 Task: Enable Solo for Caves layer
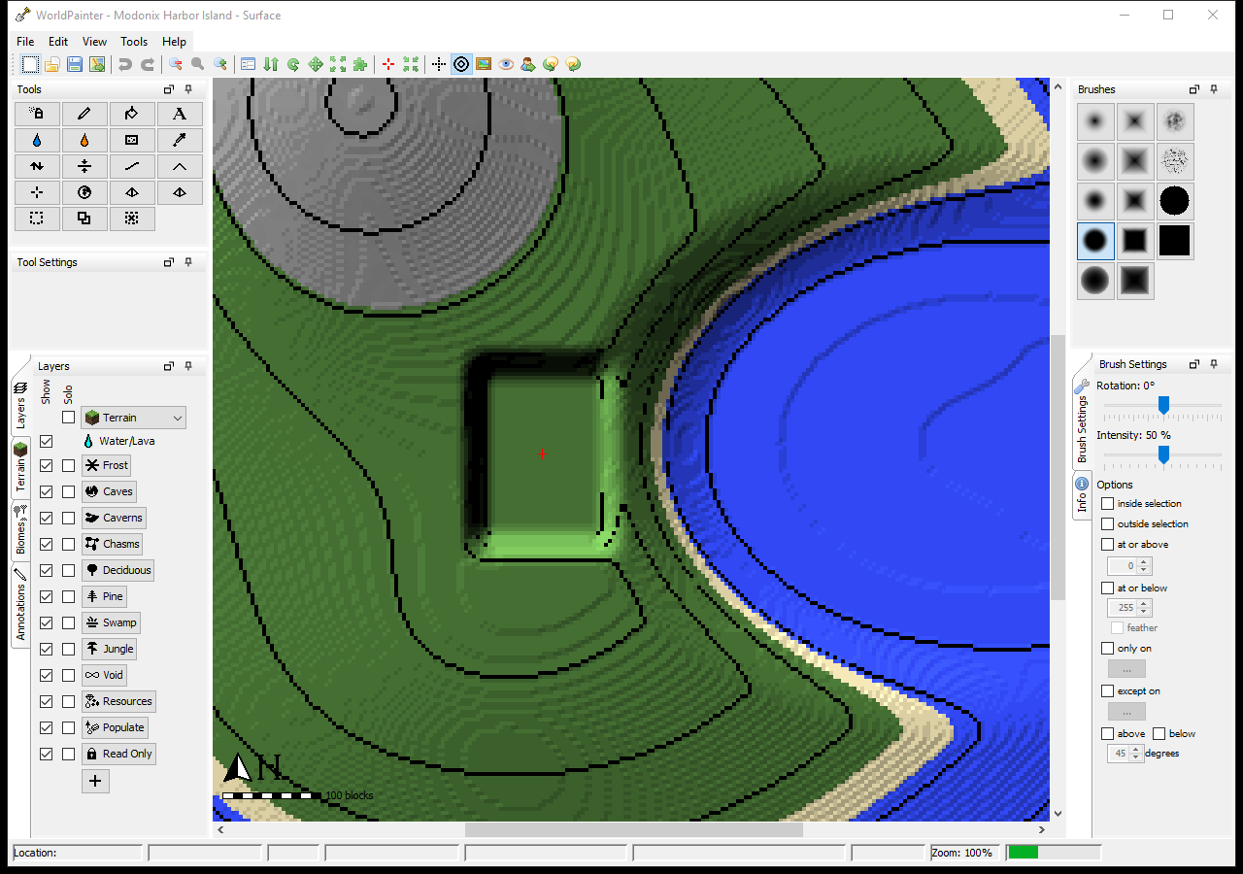click(68, 492)
